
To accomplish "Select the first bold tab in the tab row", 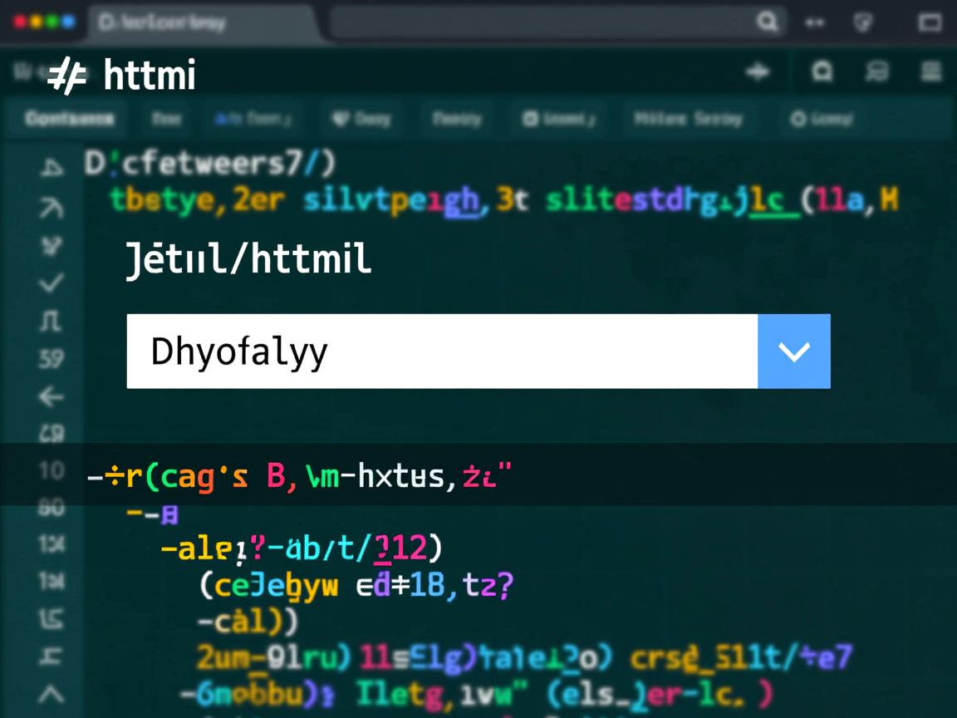I will (x=70, y=120).
